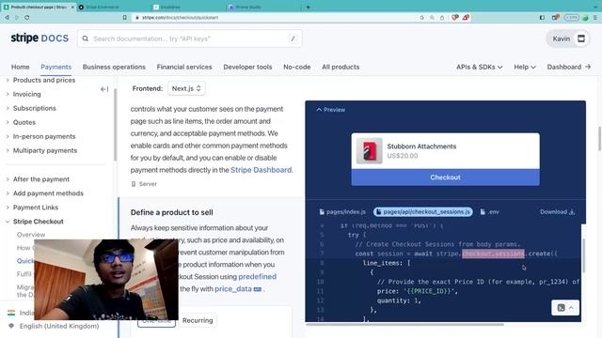Click the search documentation field

click(190, 38)
